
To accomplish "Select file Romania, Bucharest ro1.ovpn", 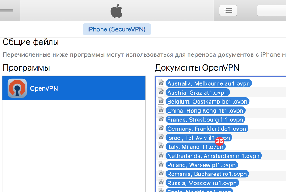I will click(x=207, y=174).
